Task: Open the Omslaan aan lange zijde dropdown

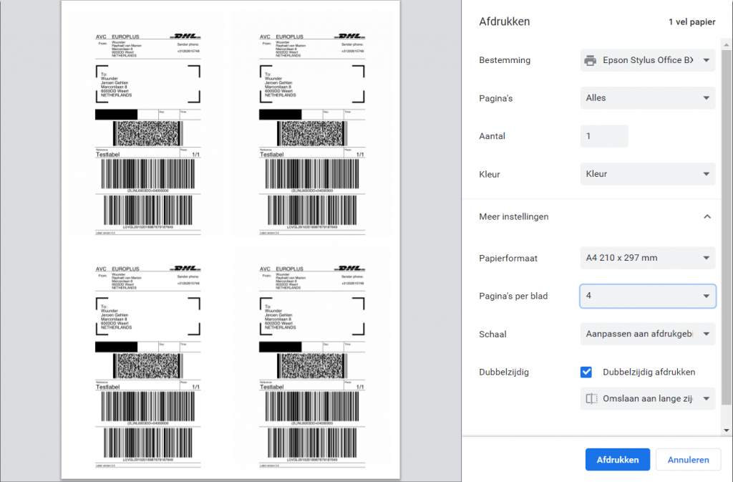Action: coord(647,399)
